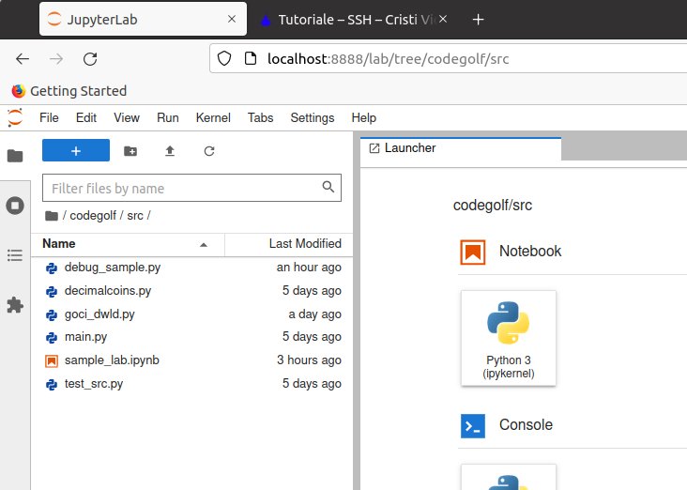Open the File Browser sidebar icon
Image resolution: width=687 pixels, height=490 pixels.
[x=15, y=156]
